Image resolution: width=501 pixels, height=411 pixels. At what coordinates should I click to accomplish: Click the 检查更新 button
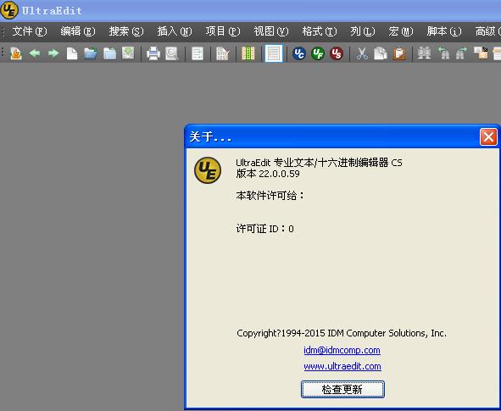point(342,389)
